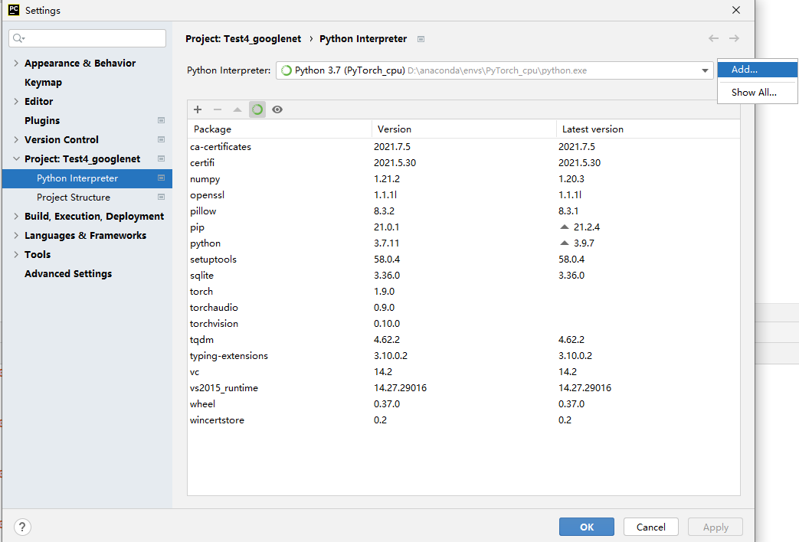
Task: Expand Appearance & Behavior settings
Action: point(16,64)
